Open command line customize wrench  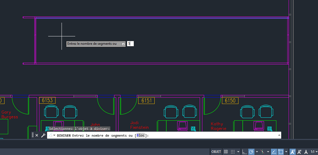(43, 135)
